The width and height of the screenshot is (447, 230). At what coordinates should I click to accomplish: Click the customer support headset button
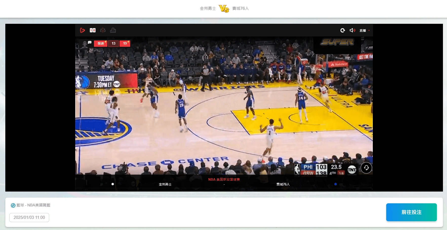(x=366, y=168)
